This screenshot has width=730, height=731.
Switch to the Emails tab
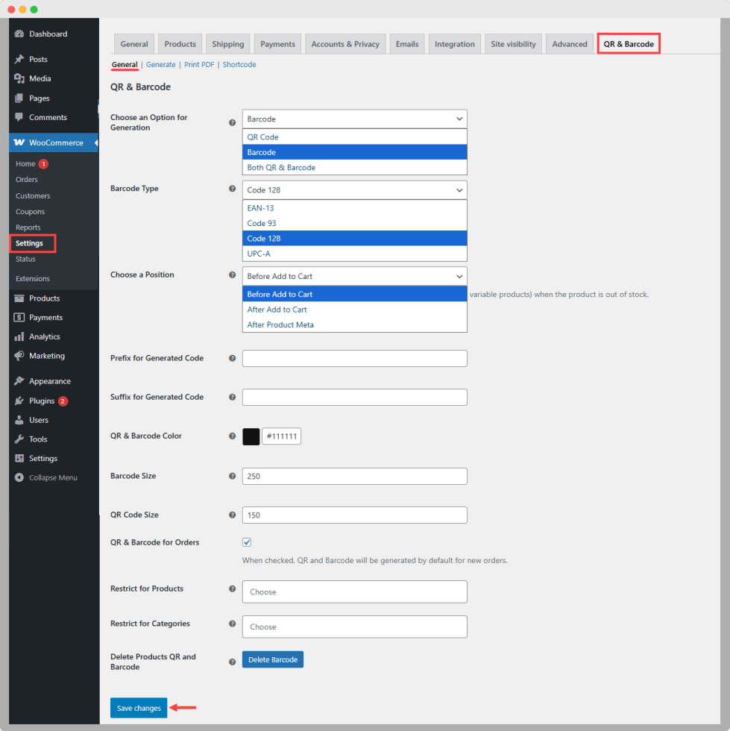tap(407, 44)
